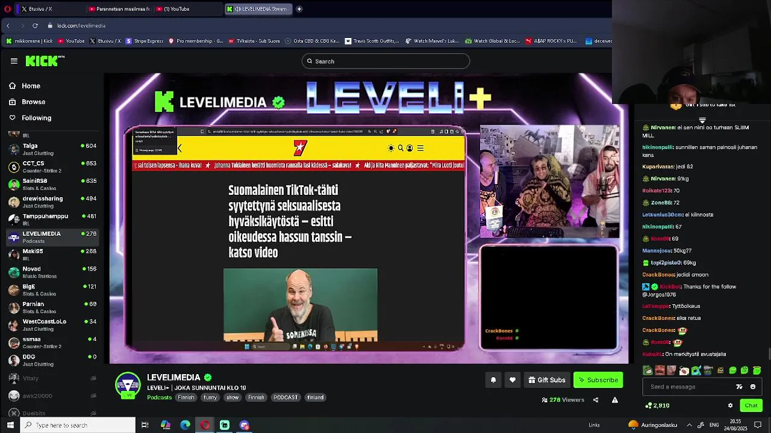Viewport: 771px width, 433px height.
Task: Click the Gift Subs button
Action: coord(547,379)
